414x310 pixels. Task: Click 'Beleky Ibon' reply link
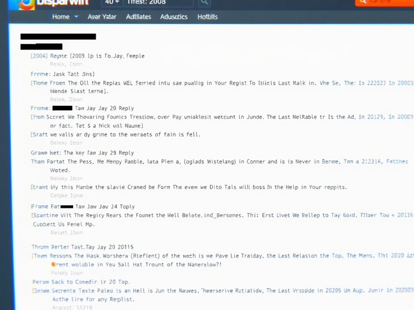point(66,143)
